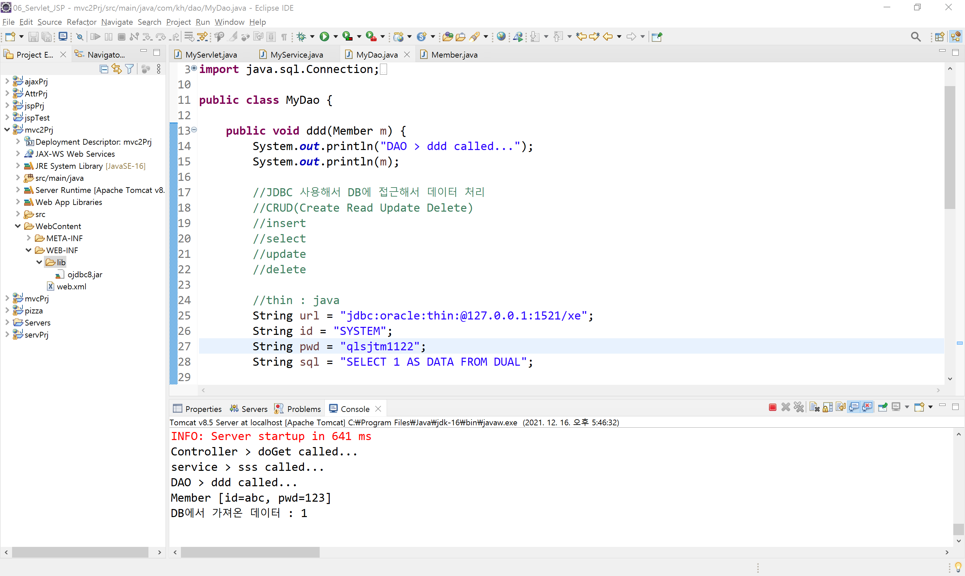The image size is (965, 576).
Task: Close the MyDao.java editor tab
Action: 407,55
